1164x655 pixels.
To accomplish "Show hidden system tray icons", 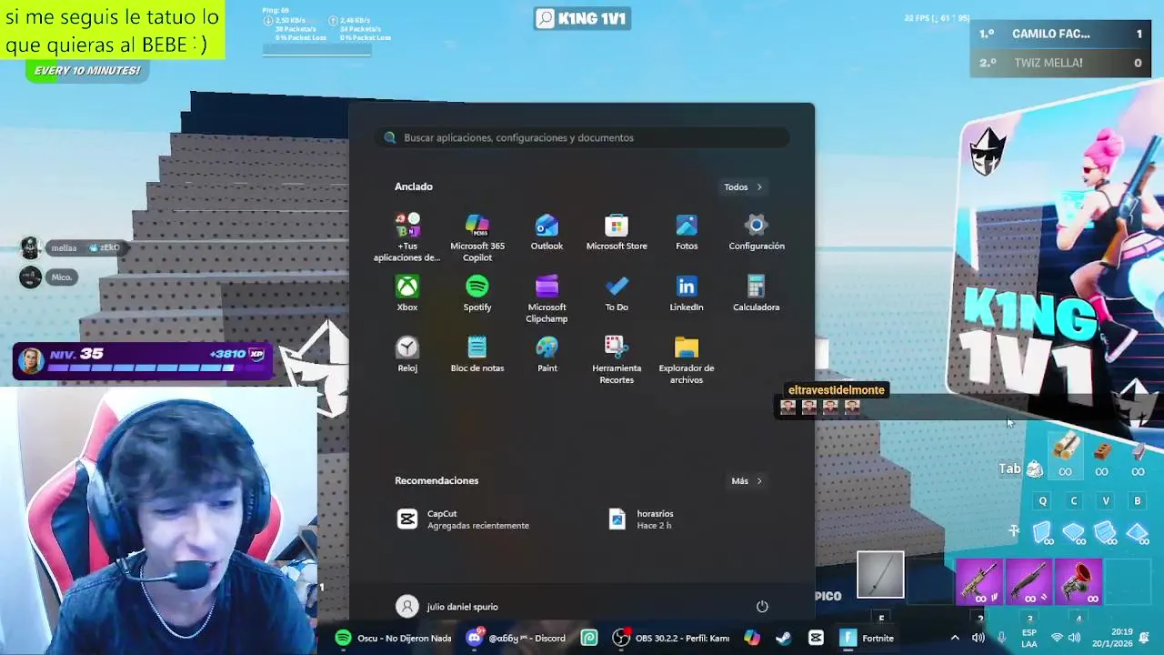I will 954,639.
